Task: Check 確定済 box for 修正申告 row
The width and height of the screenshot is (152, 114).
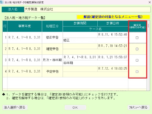Action: point(137,38)
